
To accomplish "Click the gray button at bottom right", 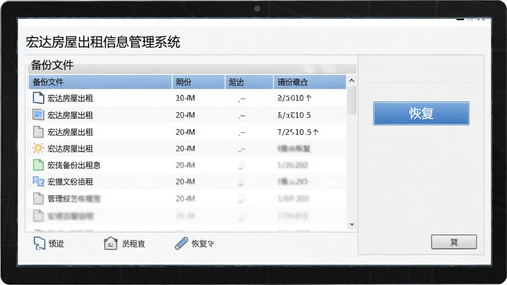I will coord(454,241).
